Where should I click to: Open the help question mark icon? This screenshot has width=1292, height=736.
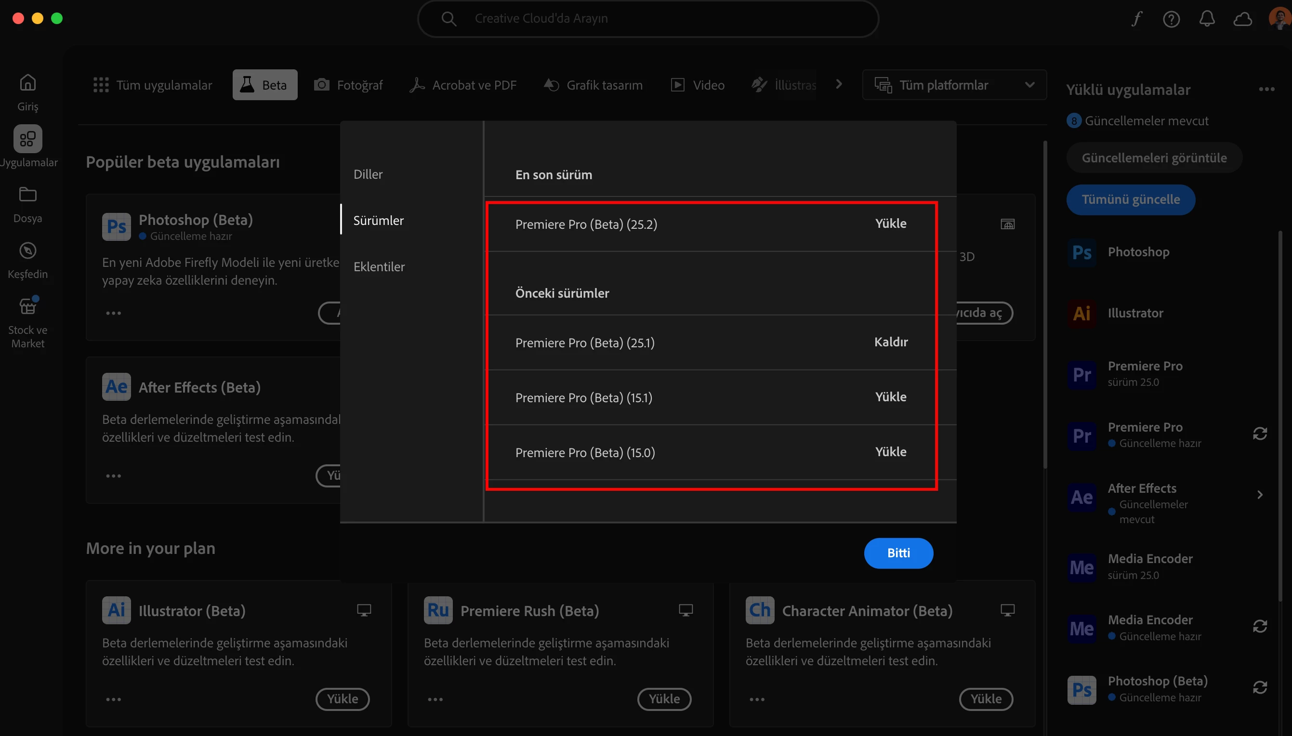[x=1171, y=19]
